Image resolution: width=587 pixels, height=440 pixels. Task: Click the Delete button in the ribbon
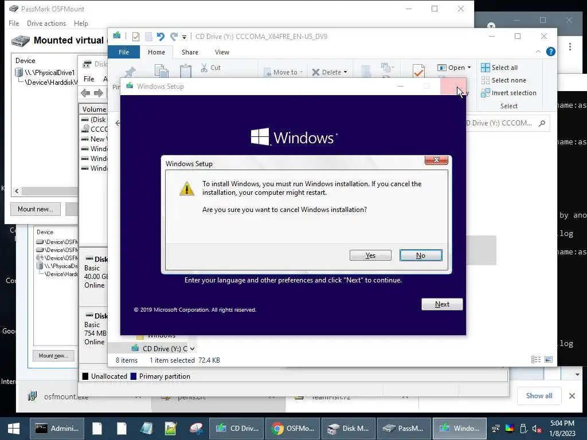pos(327,72)
